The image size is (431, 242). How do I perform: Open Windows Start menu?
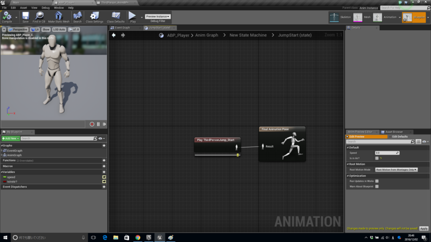[x=5, y=238]
